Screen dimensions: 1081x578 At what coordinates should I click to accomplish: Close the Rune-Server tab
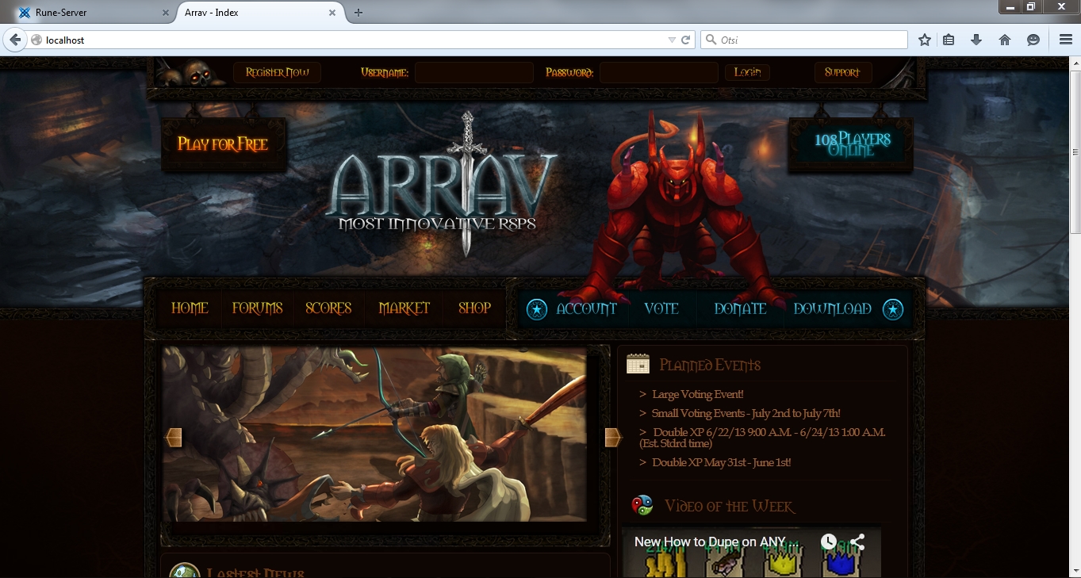point(166,13)
